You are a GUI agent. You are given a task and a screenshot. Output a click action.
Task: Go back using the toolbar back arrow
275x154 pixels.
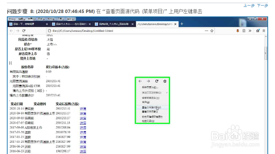click(11, 31)
